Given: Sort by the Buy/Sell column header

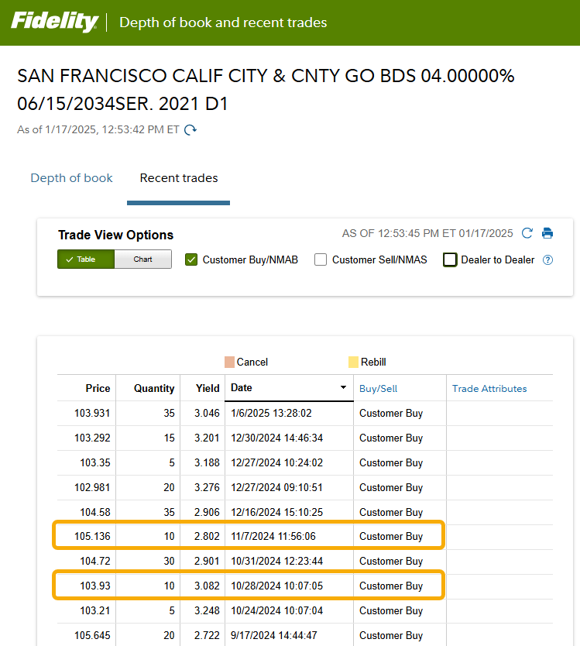Looking at the screenshot, I should (x=378, y=389).
